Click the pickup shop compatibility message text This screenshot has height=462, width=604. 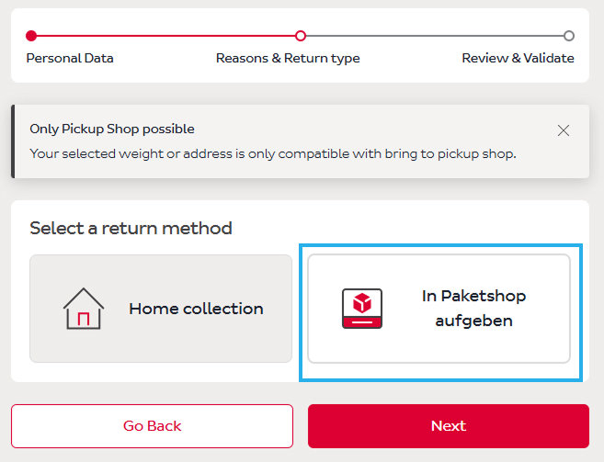click(272, 153)
